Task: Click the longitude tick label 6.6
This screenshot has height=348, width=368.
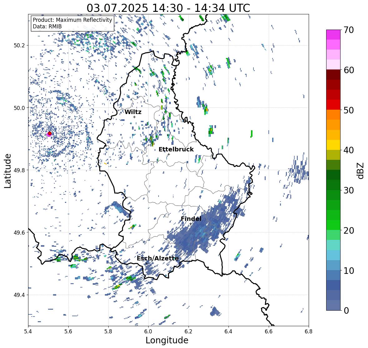Action: coord(269,331)
